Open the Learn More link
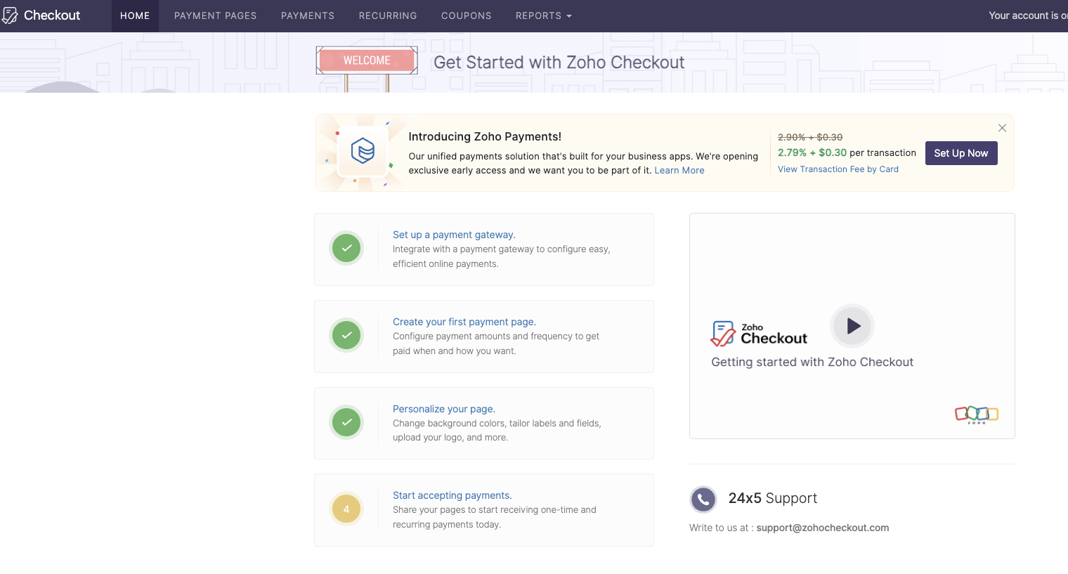This screenshot has width=1068, height=574. 679,170
